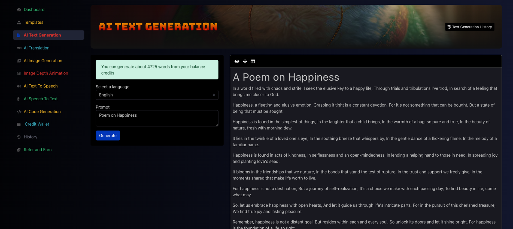Viewport: 513px width, 229px height.
Task: Click the Refer and Earn coins icon
Action: (19, 150)
